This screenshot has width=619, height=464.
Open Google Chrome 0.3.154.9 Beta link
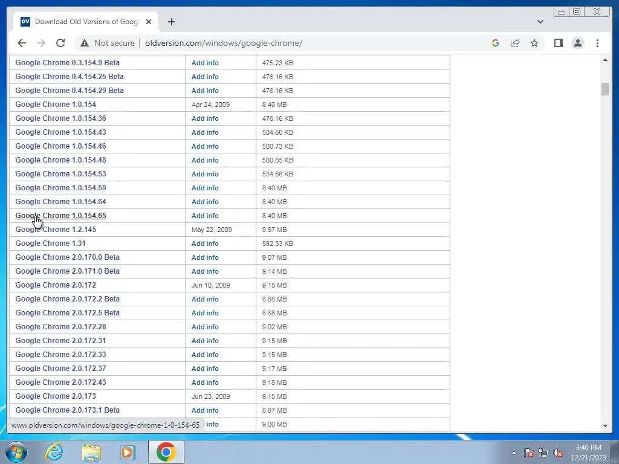[x=68, y=63]
